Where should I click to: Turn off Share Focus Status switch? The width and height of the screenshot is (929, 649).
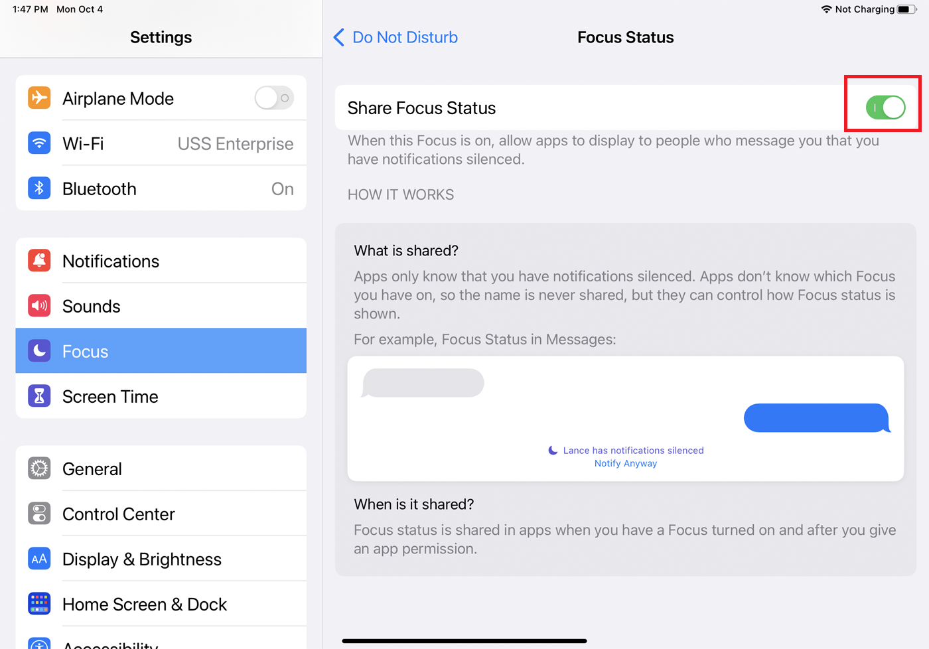(885, 107)
